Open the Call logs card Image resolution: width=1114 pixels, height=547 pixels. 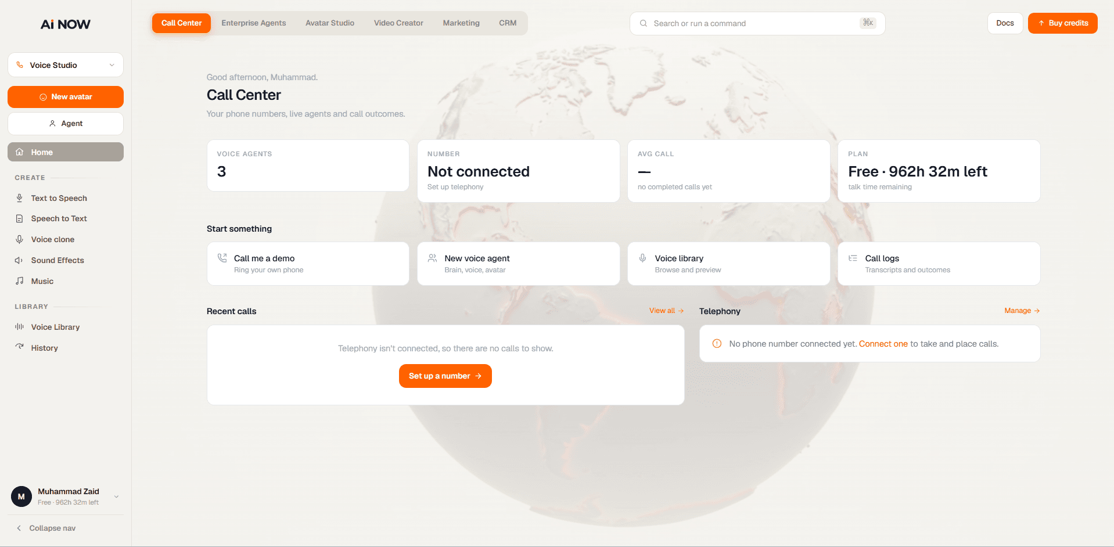939,264
